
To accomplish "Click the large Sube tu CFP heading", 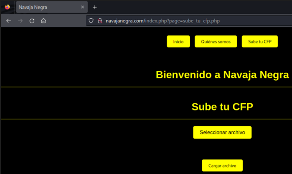I will tap(222, 107).
